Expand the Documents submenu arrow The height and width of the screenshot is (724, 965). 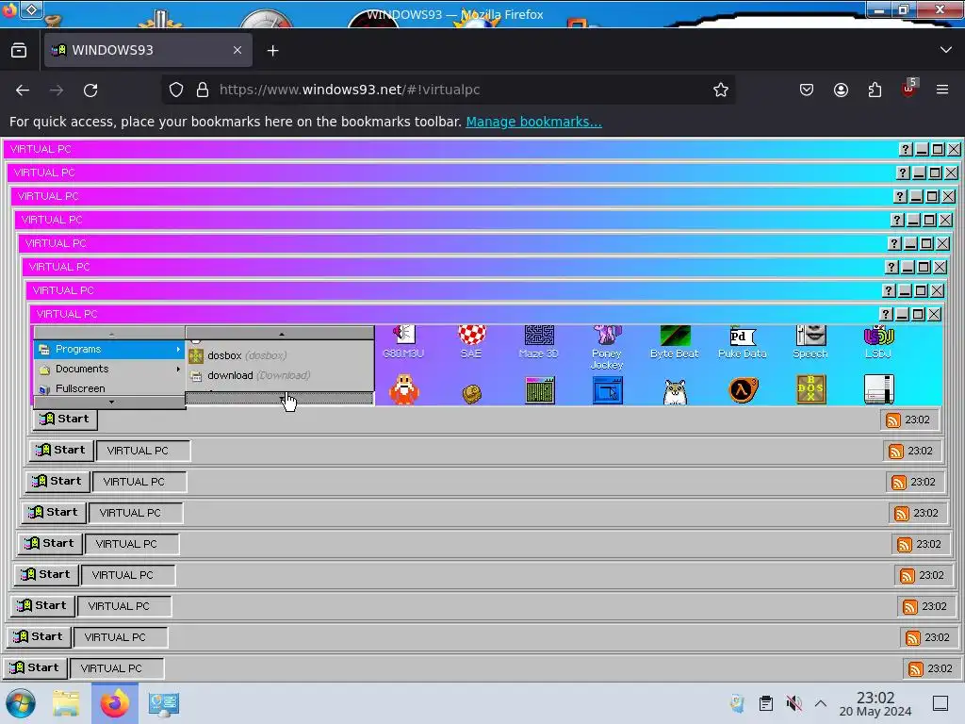[x=178, y=369]
